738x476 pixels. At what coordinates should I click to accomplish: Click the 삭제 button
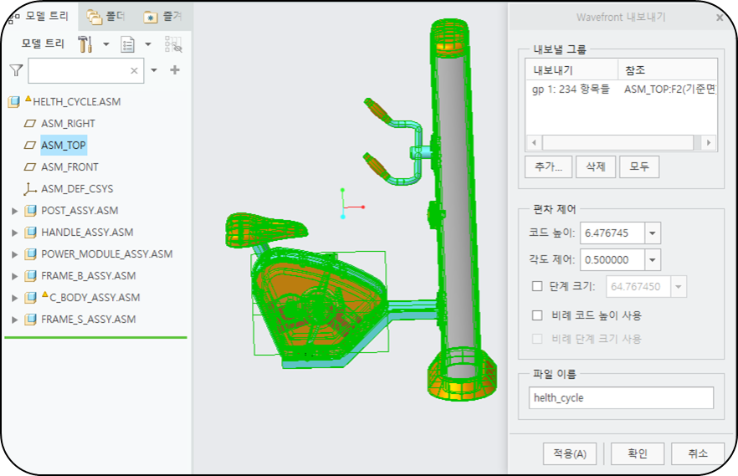coord(596,166)
